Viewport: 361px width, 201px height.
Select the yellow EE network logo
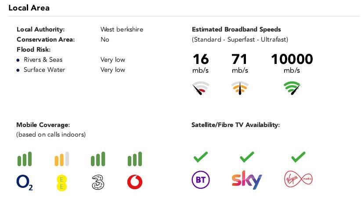coord(61,182)
